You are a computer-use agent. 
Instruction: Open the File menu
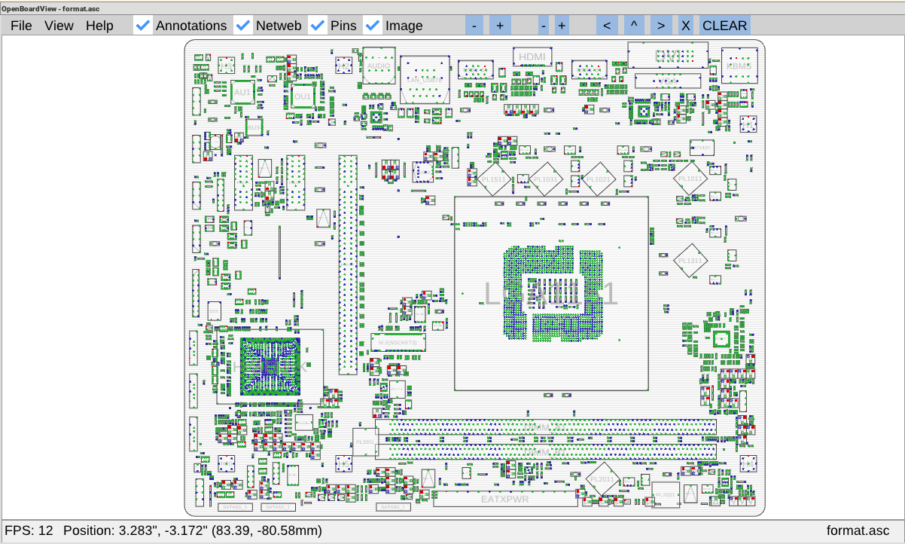coord(21,26)
